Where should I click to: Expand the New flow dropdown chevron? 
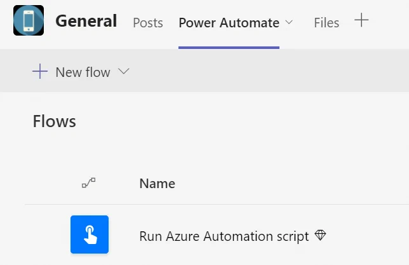[123, 71]
